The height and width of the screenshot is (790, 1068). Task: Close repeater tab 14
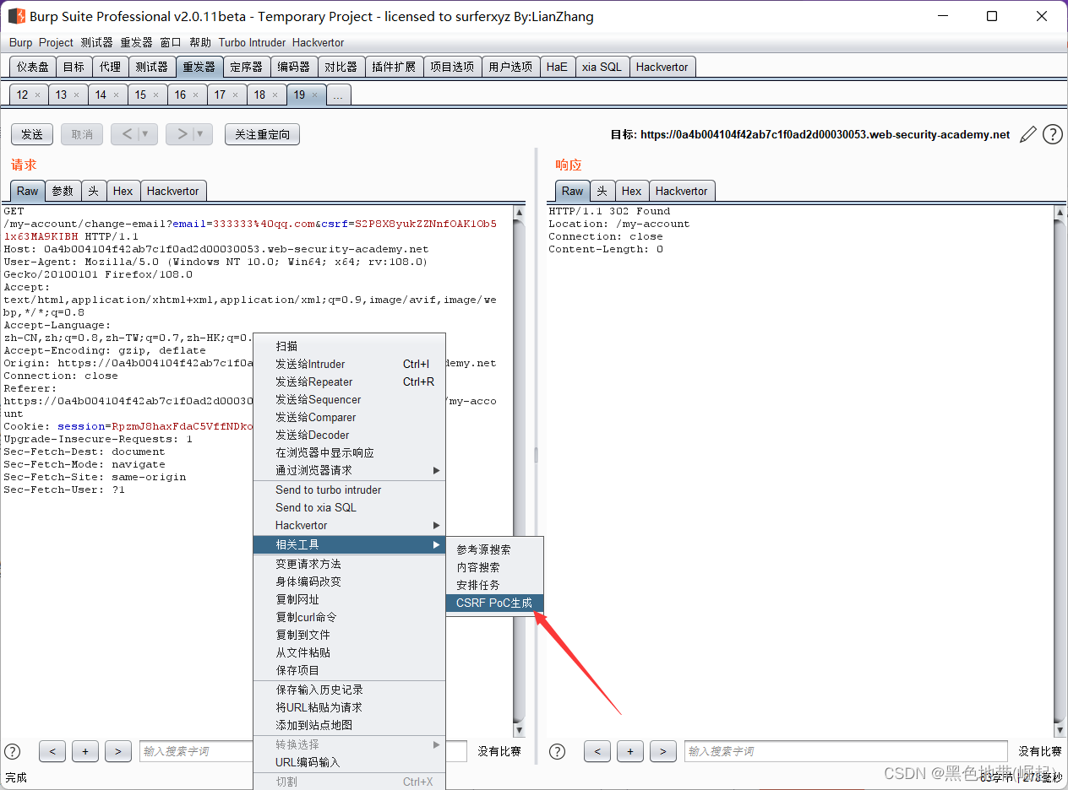(117, 95)
